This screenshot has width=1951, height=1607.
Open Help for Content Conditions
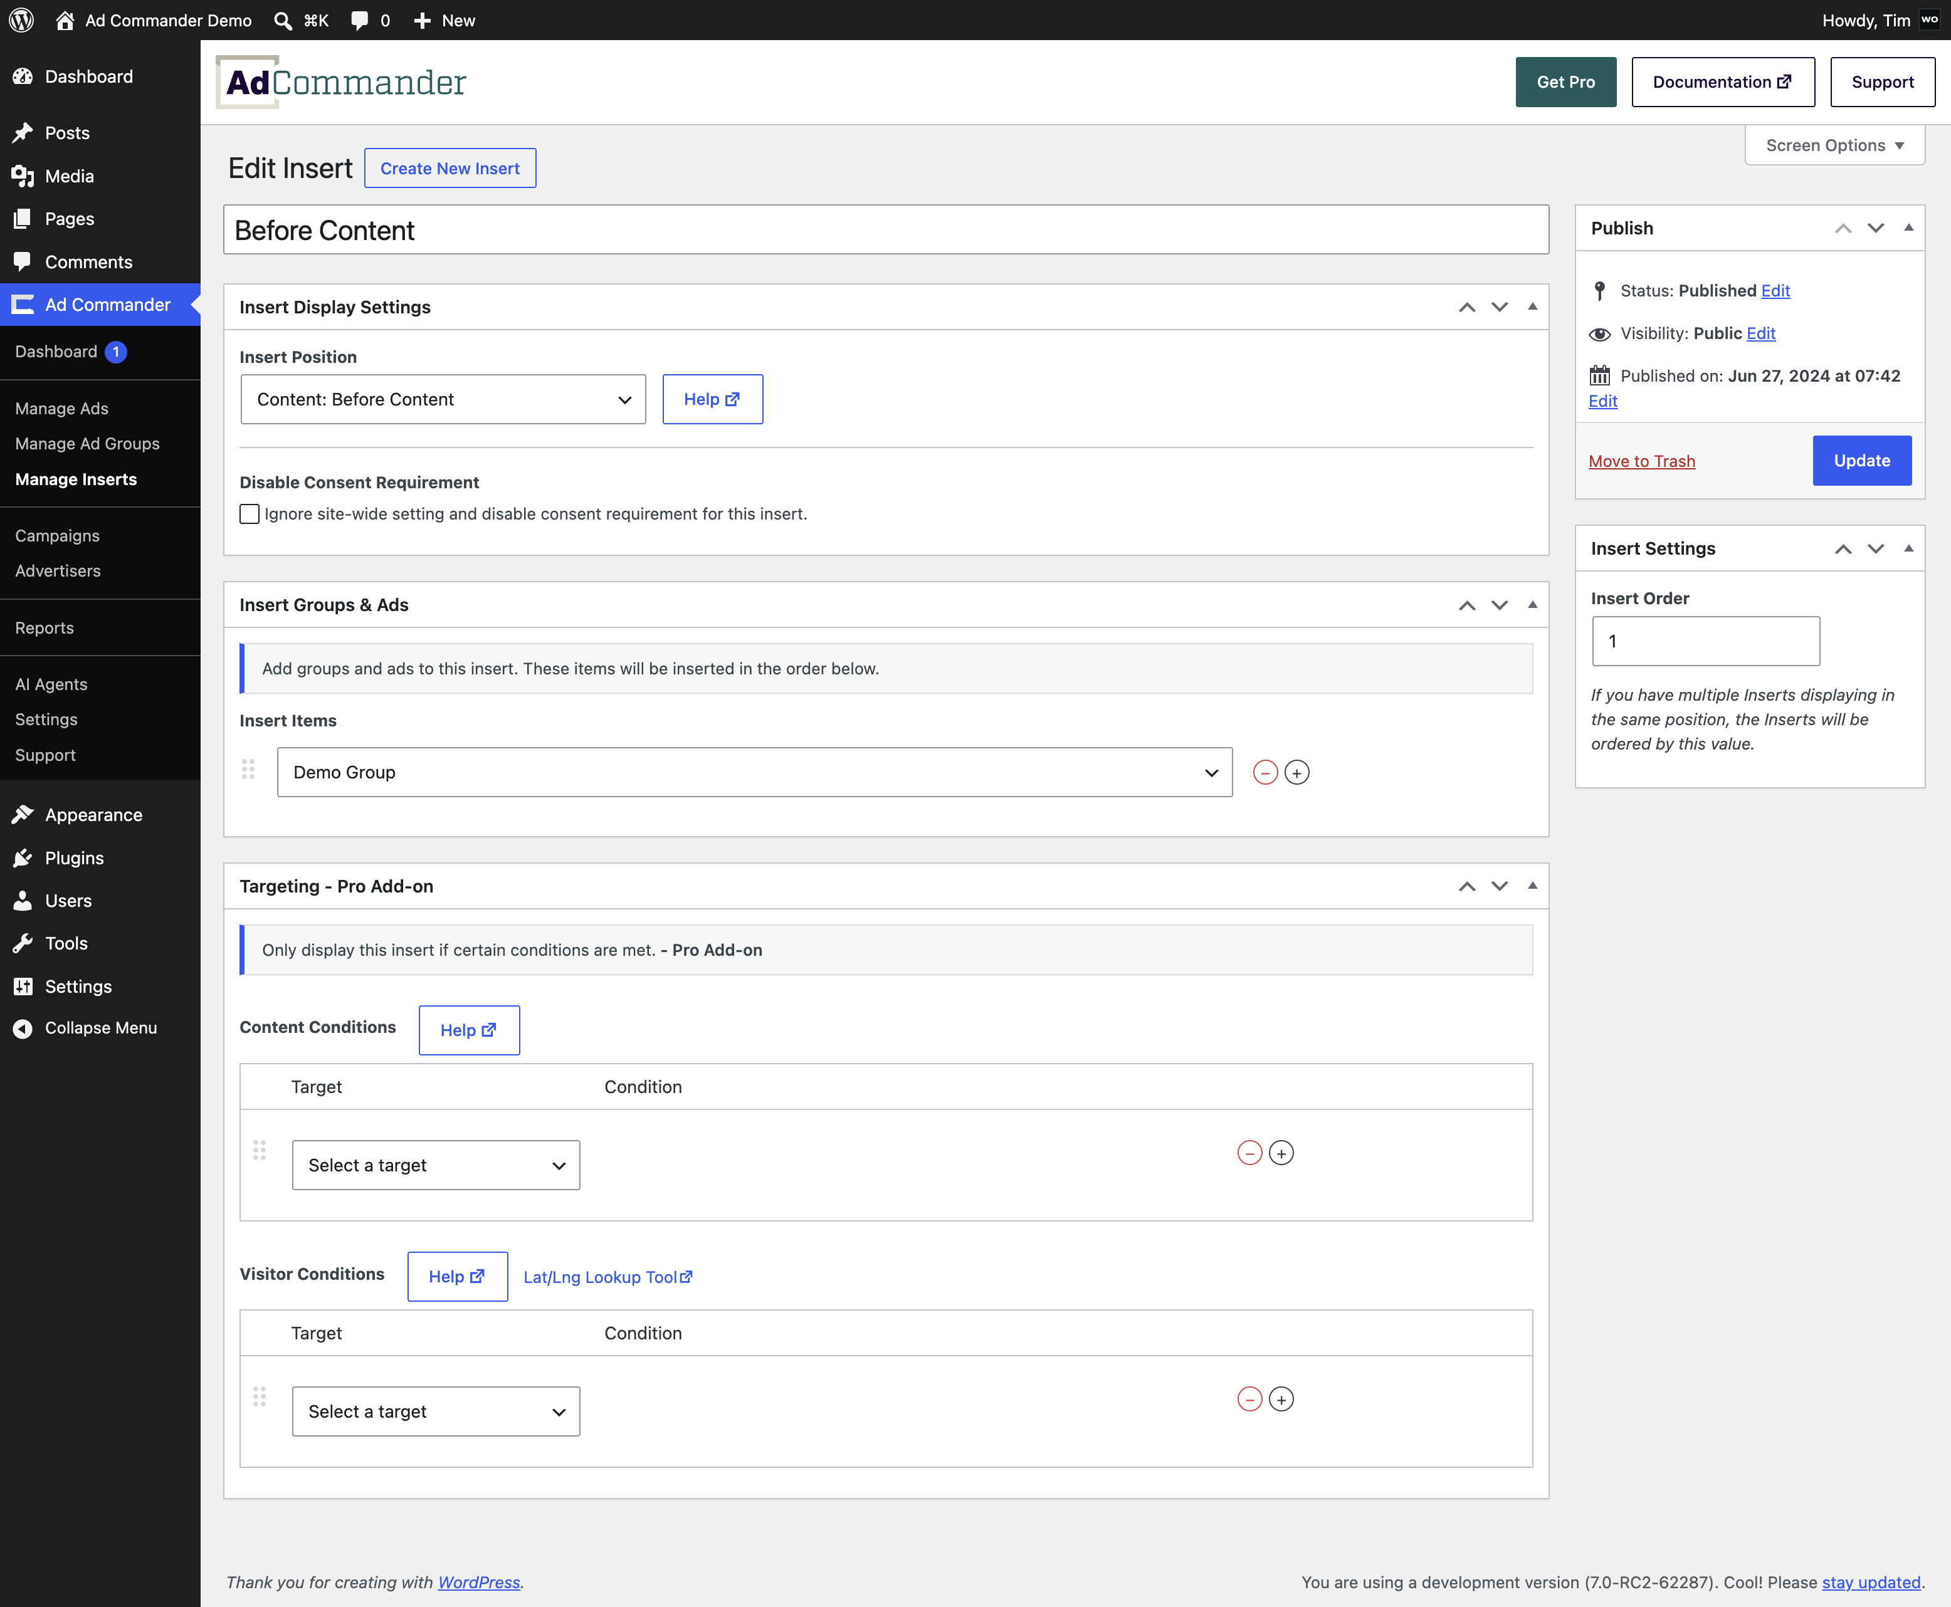pyautogui.click(x=468, y=1030)
